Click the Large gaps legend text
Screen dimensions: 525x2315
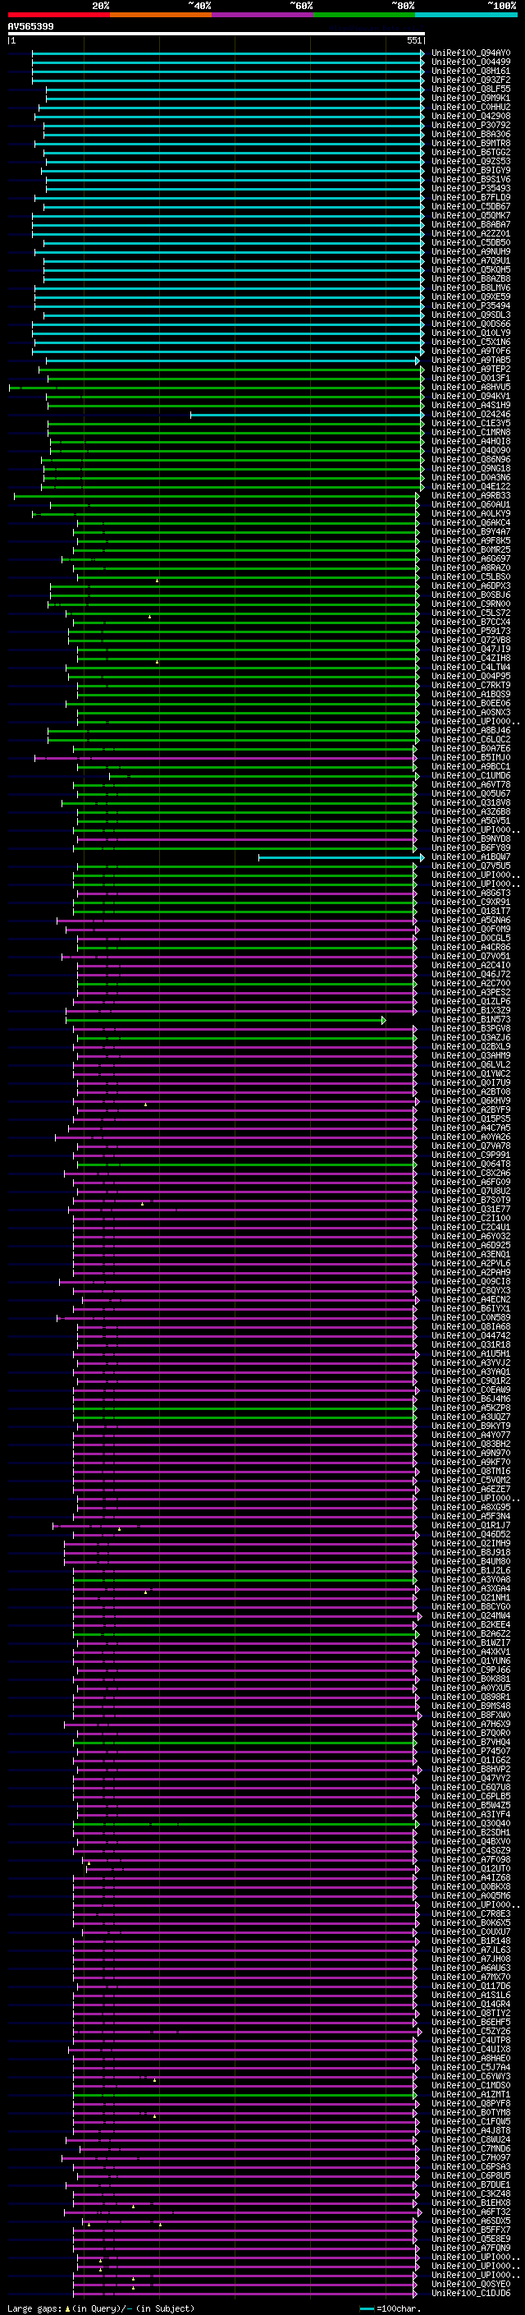101,2308
